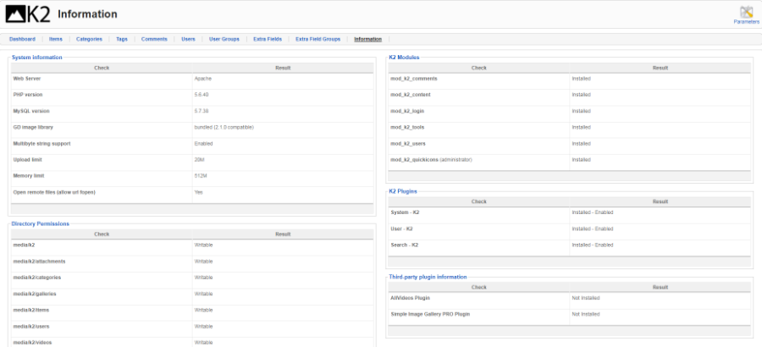Image resolution: width=762 pixels, height=347 pixels.
Task: Click the K2 Modules heading
Action: point(405,58)
